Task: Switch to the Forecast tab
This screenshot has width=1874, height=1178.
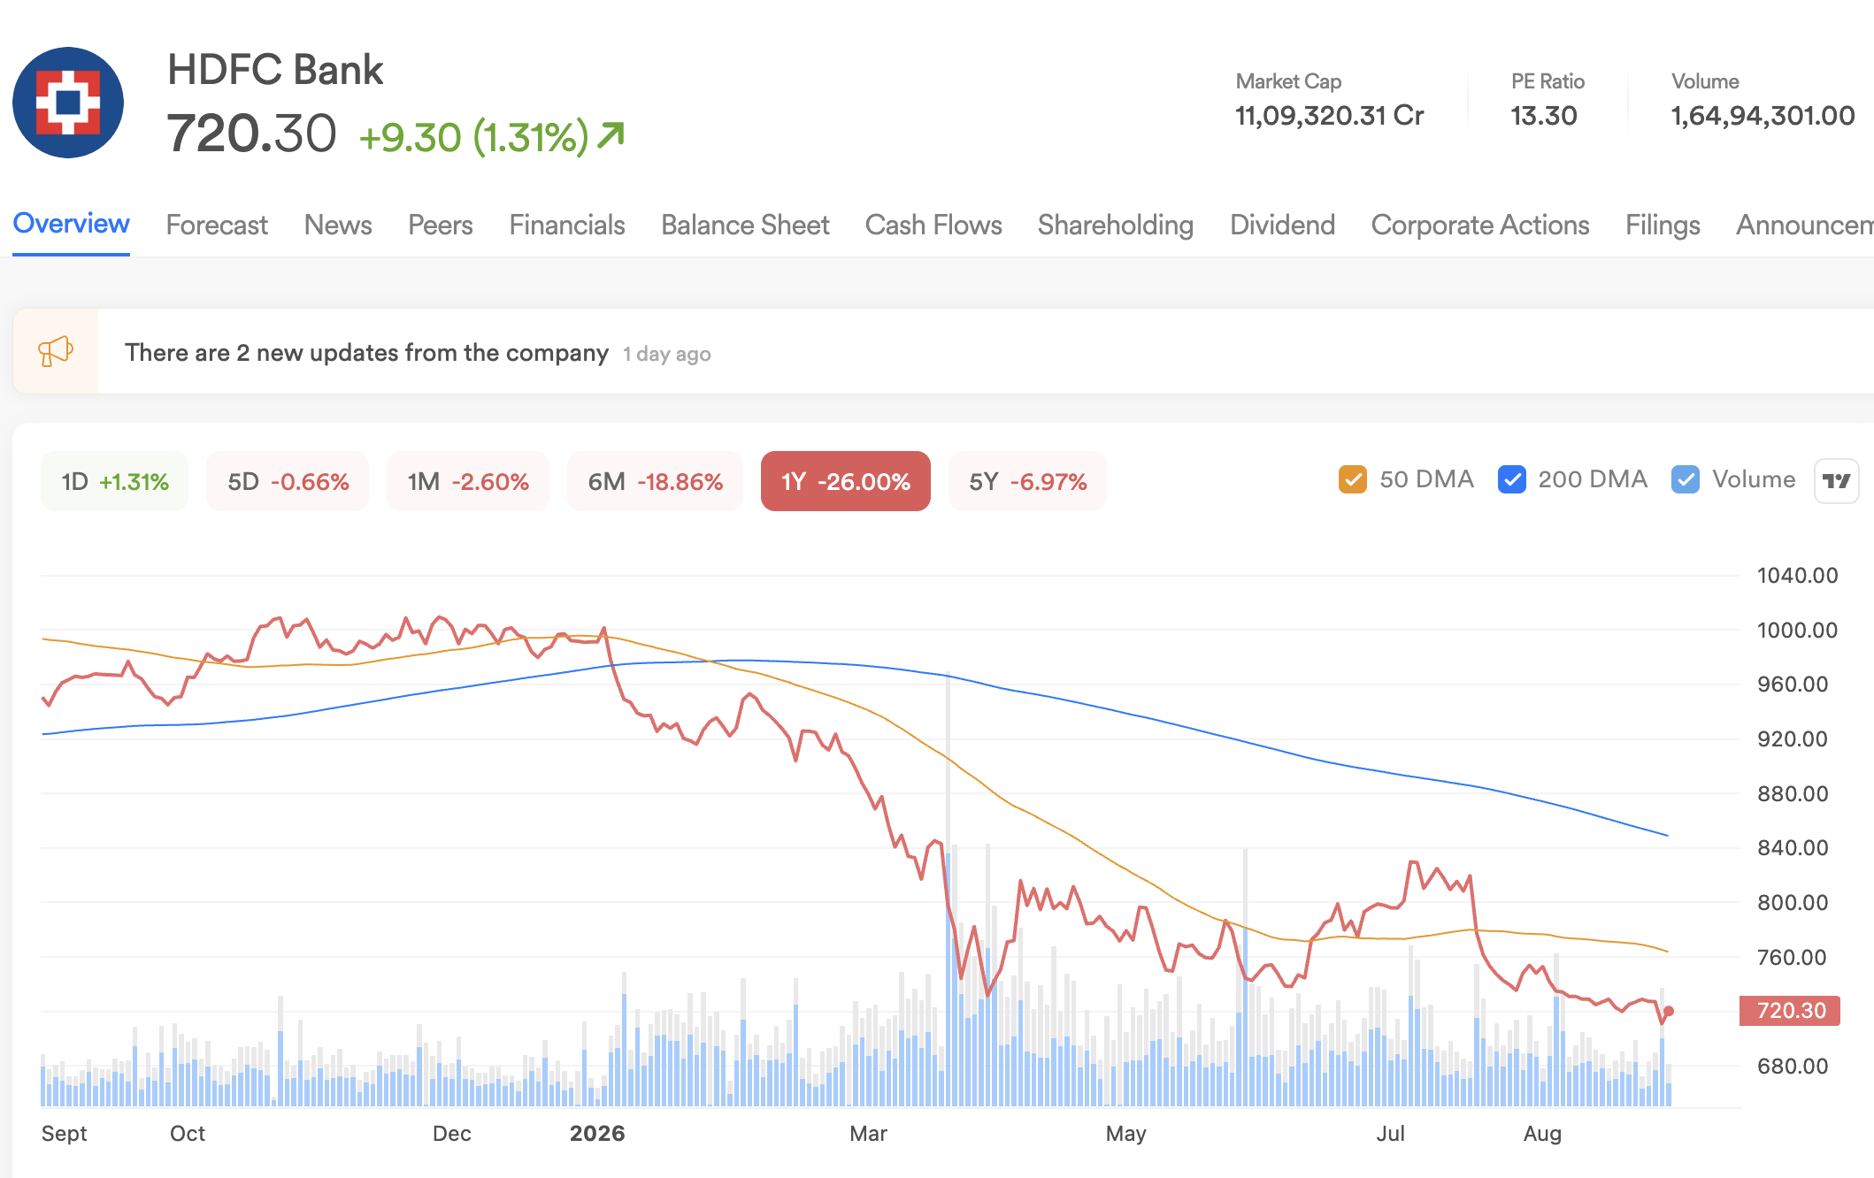Action: 217,225
